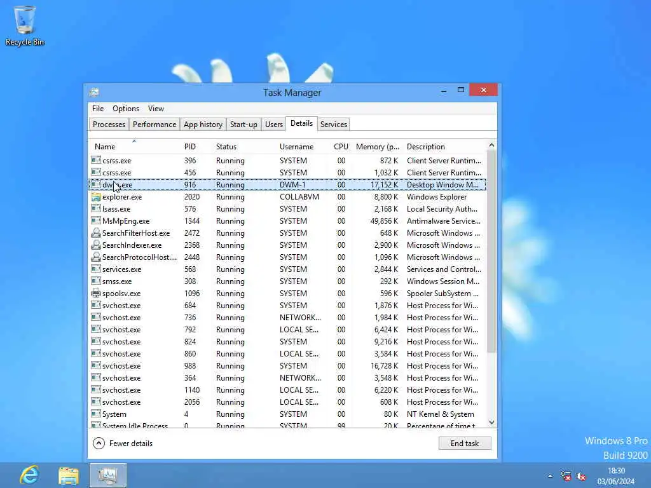Click the explorer.exe folder icon
The width and height of the screenshot is (651, 488).
(96, 197)
